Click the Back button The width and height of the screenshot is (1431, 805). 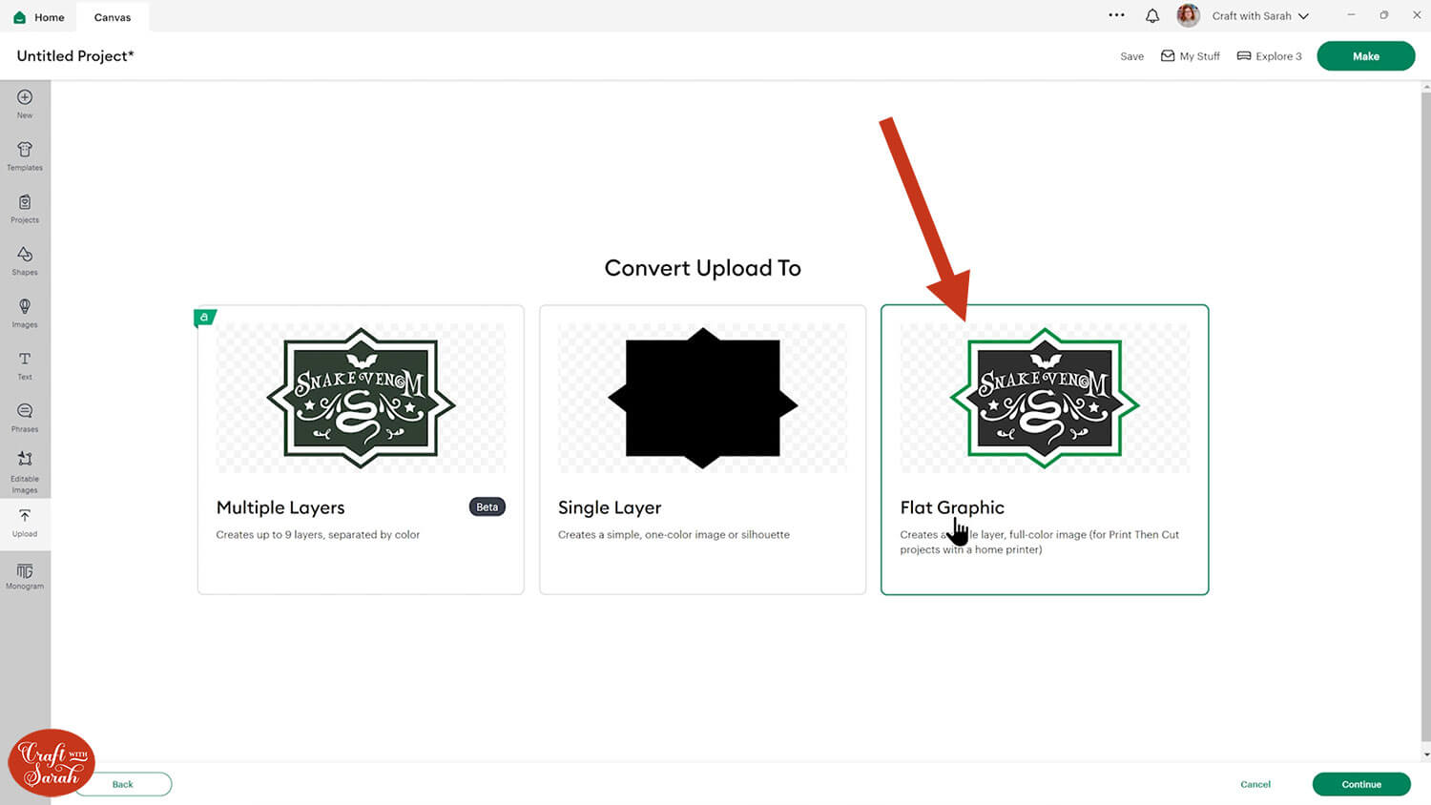pyautogui.click(x=123, y=784)
